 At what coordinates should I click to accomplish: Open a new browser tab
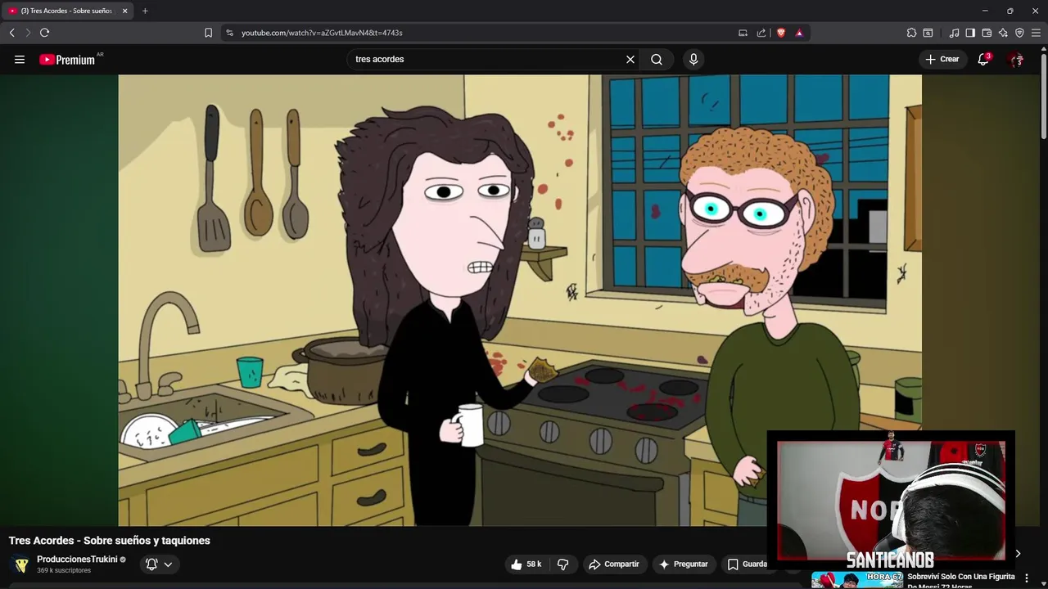(x=145, y=11)
